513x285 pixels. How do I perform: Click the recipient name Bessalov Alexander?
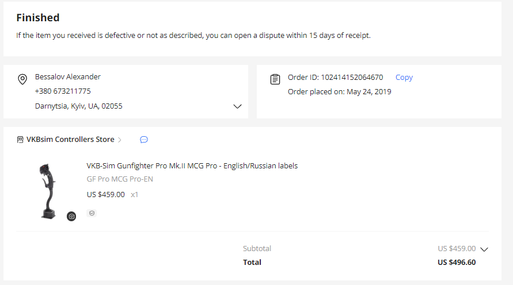coord(68,77)
